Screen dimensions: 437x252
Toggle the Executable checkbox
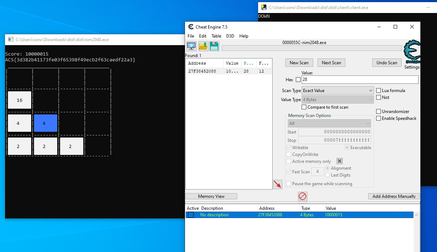[x=347, y=148]
